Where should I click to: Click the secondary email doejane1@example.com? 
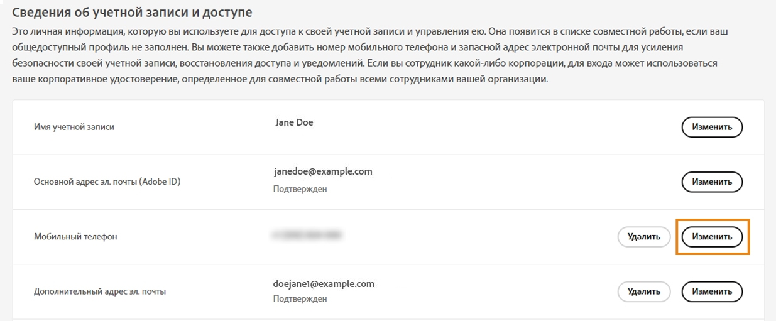click(324, 284)
